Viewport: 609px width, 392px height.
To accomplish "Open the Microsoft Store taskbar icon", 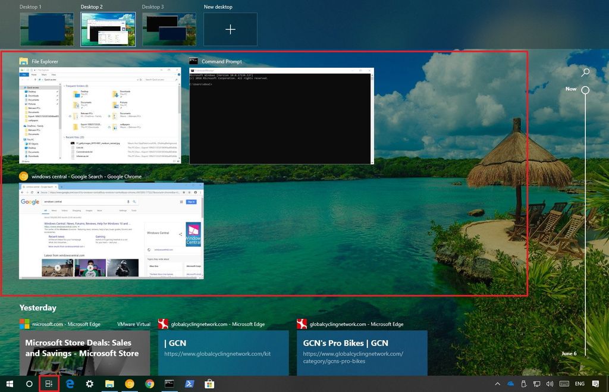I will 209,384.
